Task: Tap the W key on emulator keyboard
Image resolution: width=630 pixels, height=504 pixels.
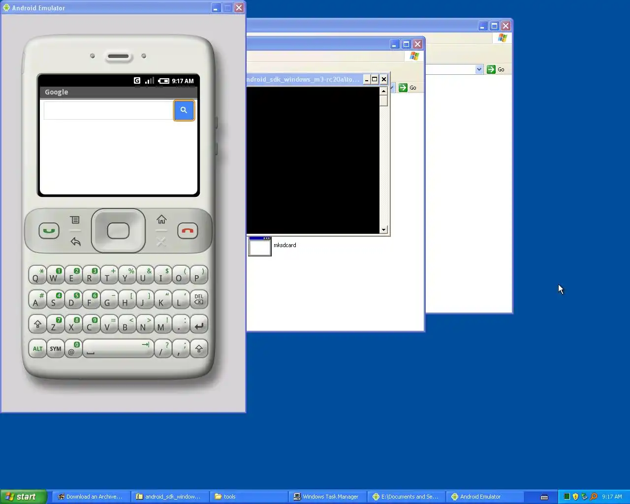Action: 55,275
